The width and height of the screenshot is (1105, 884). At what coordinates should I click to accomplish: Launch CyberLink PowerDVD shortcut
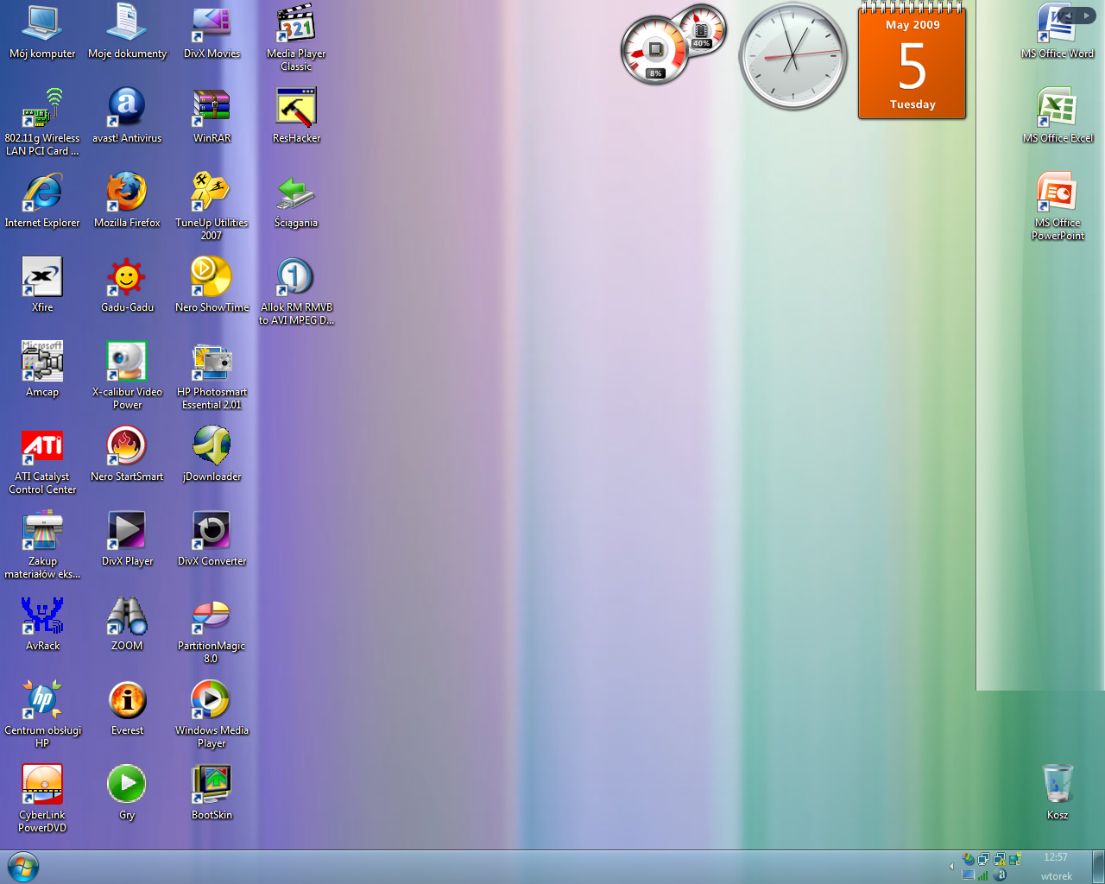point(42,799)
